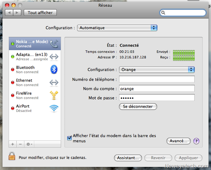Remove selected service with minus button
This screenshot has width=211, height=170.
[x=20, y=144]
